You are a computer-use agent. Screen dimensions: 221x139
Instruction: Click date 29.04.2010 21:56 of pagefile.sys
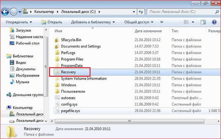(147, 111)
